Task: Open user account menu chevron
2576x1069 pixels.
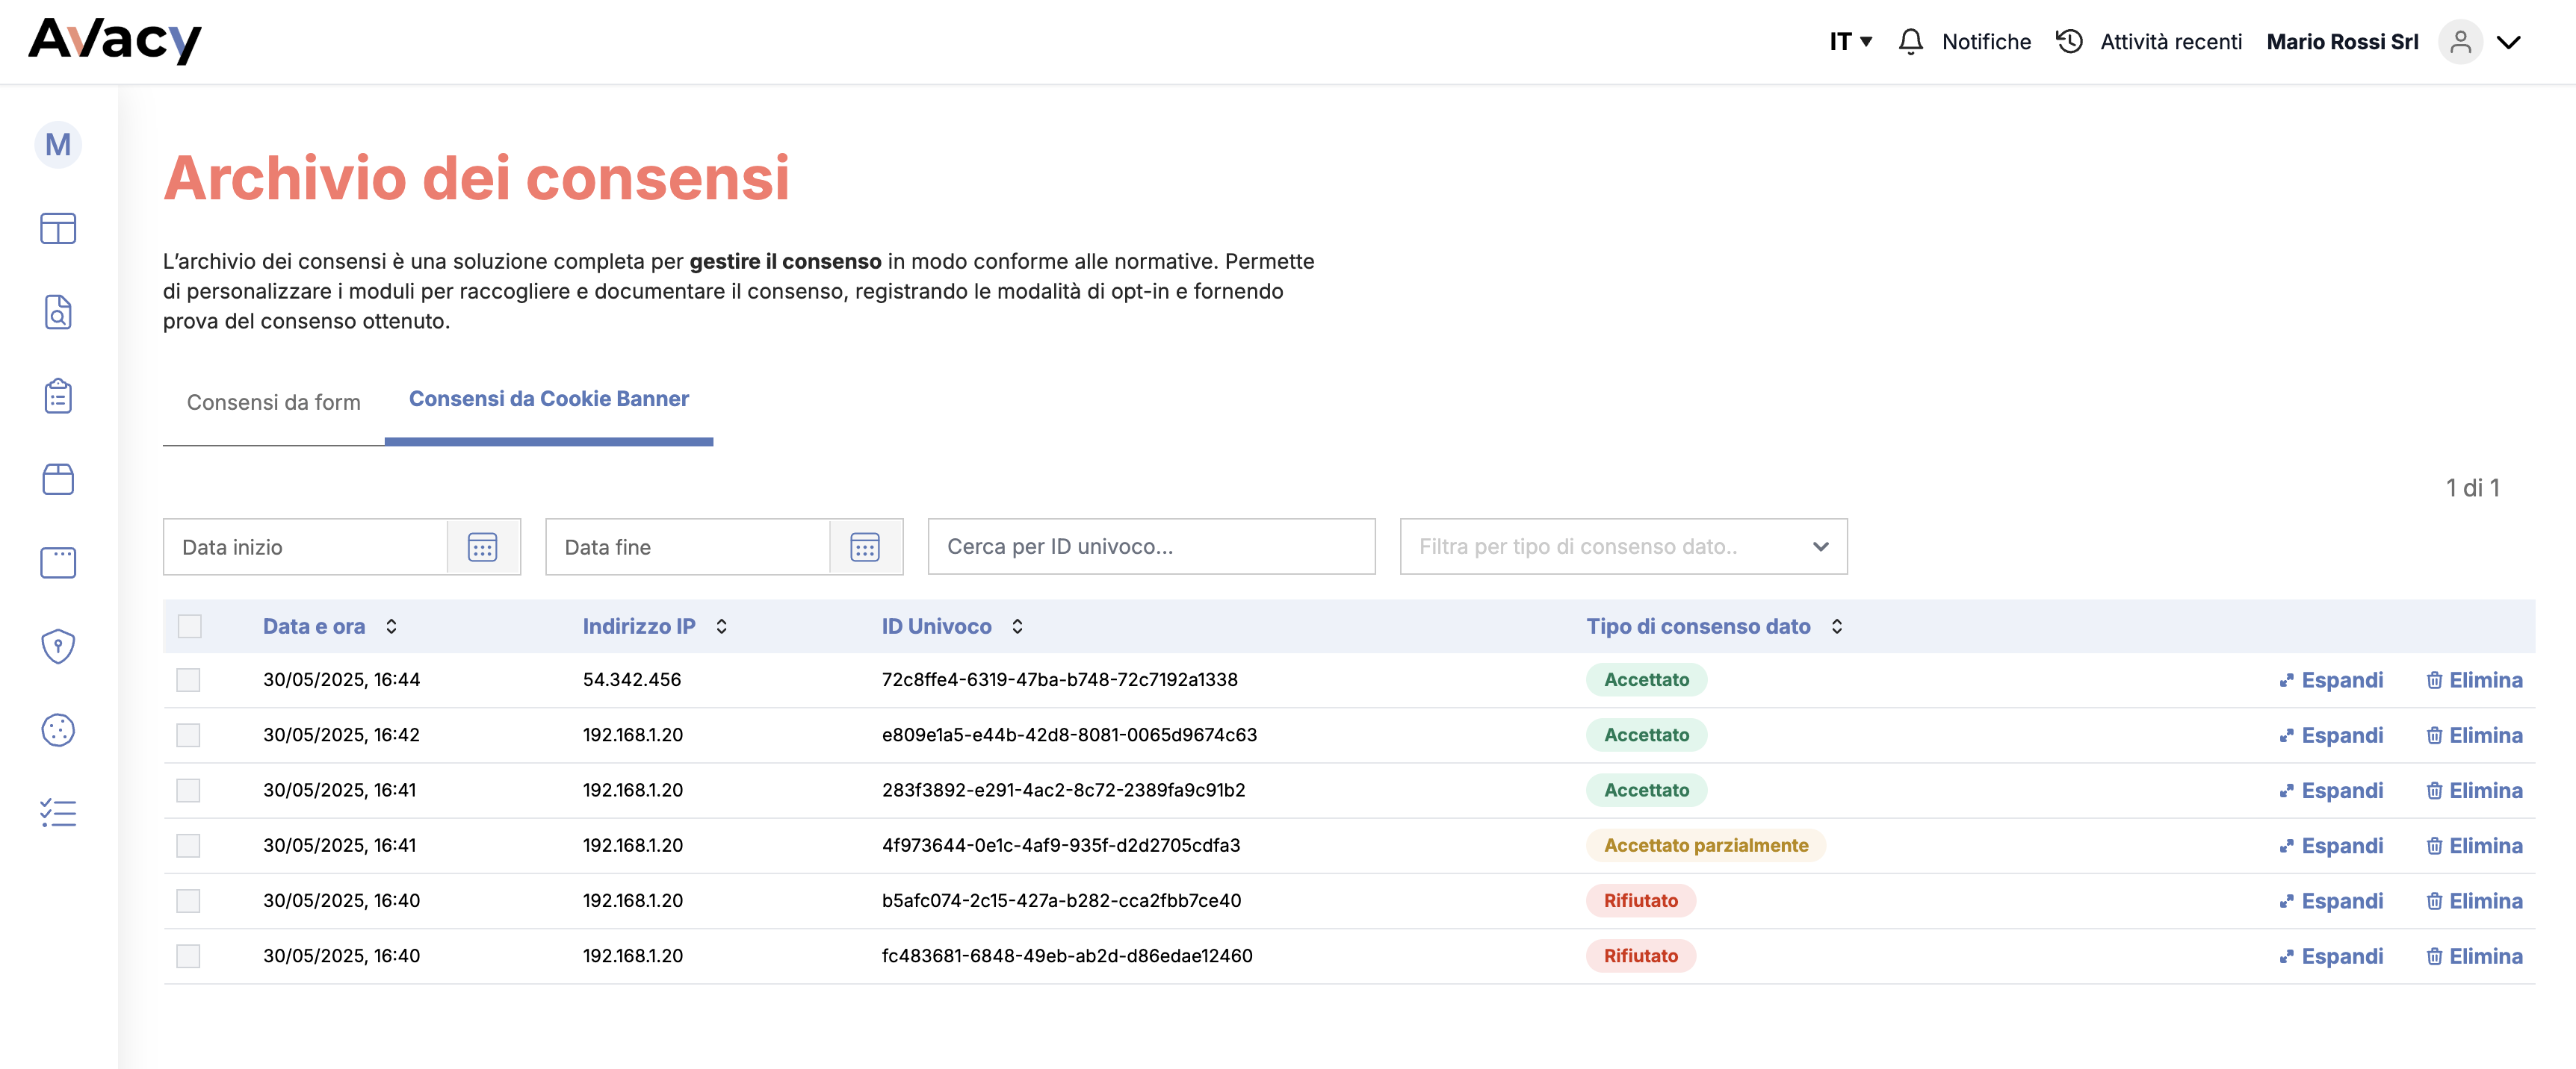Action: [x=2508, y=42]
